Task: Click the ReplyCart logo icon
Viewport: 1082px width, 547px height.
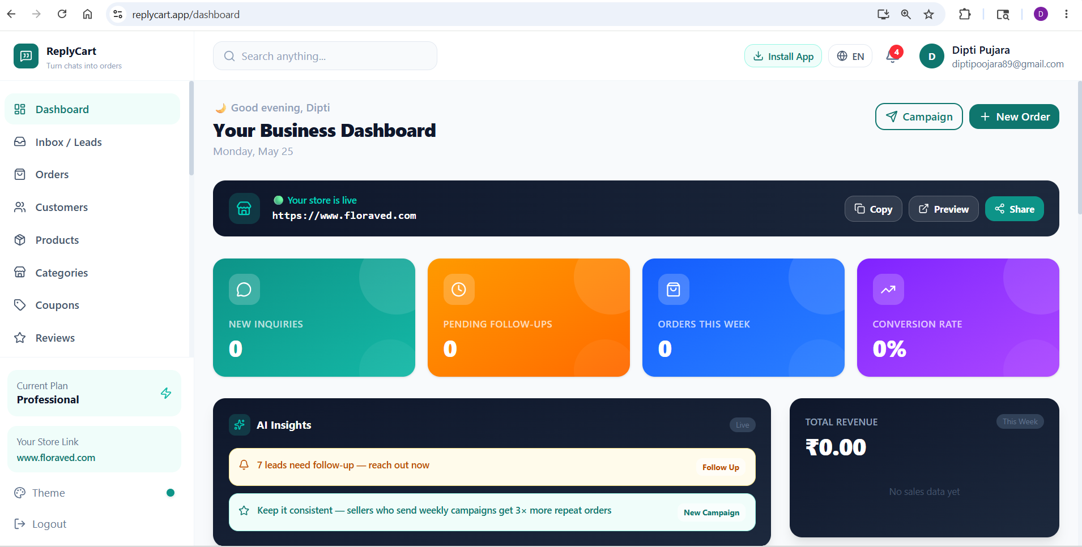Action: tap(26, 56)
